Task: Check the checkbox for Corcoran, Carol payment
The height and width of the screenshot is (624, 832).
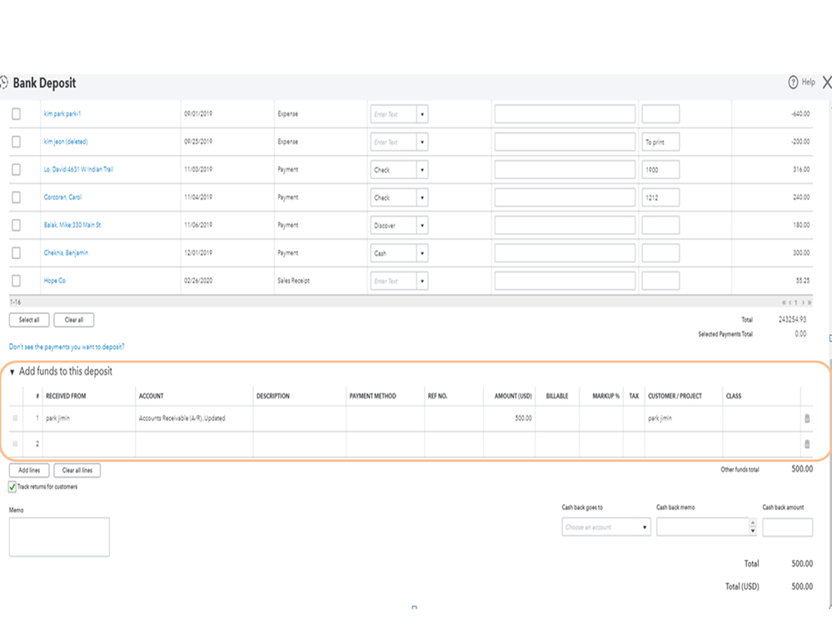Action: [x=15, y=197]
